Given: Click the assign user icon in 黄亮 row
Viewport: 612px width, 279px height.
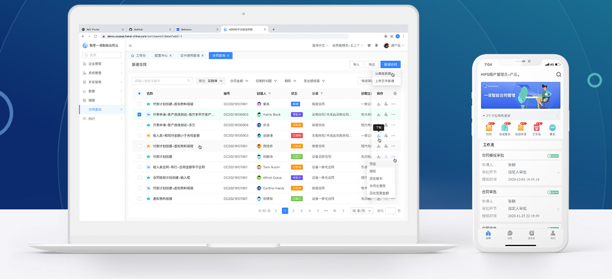Looking at the screenshot, I should 386,104.
